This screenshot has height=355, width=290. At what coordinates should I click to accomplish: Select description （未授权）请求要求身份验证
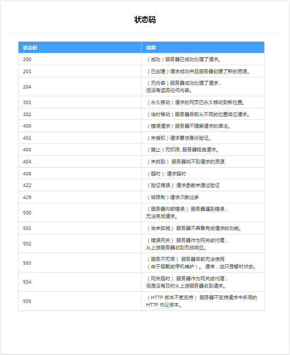tap(203, 138)
